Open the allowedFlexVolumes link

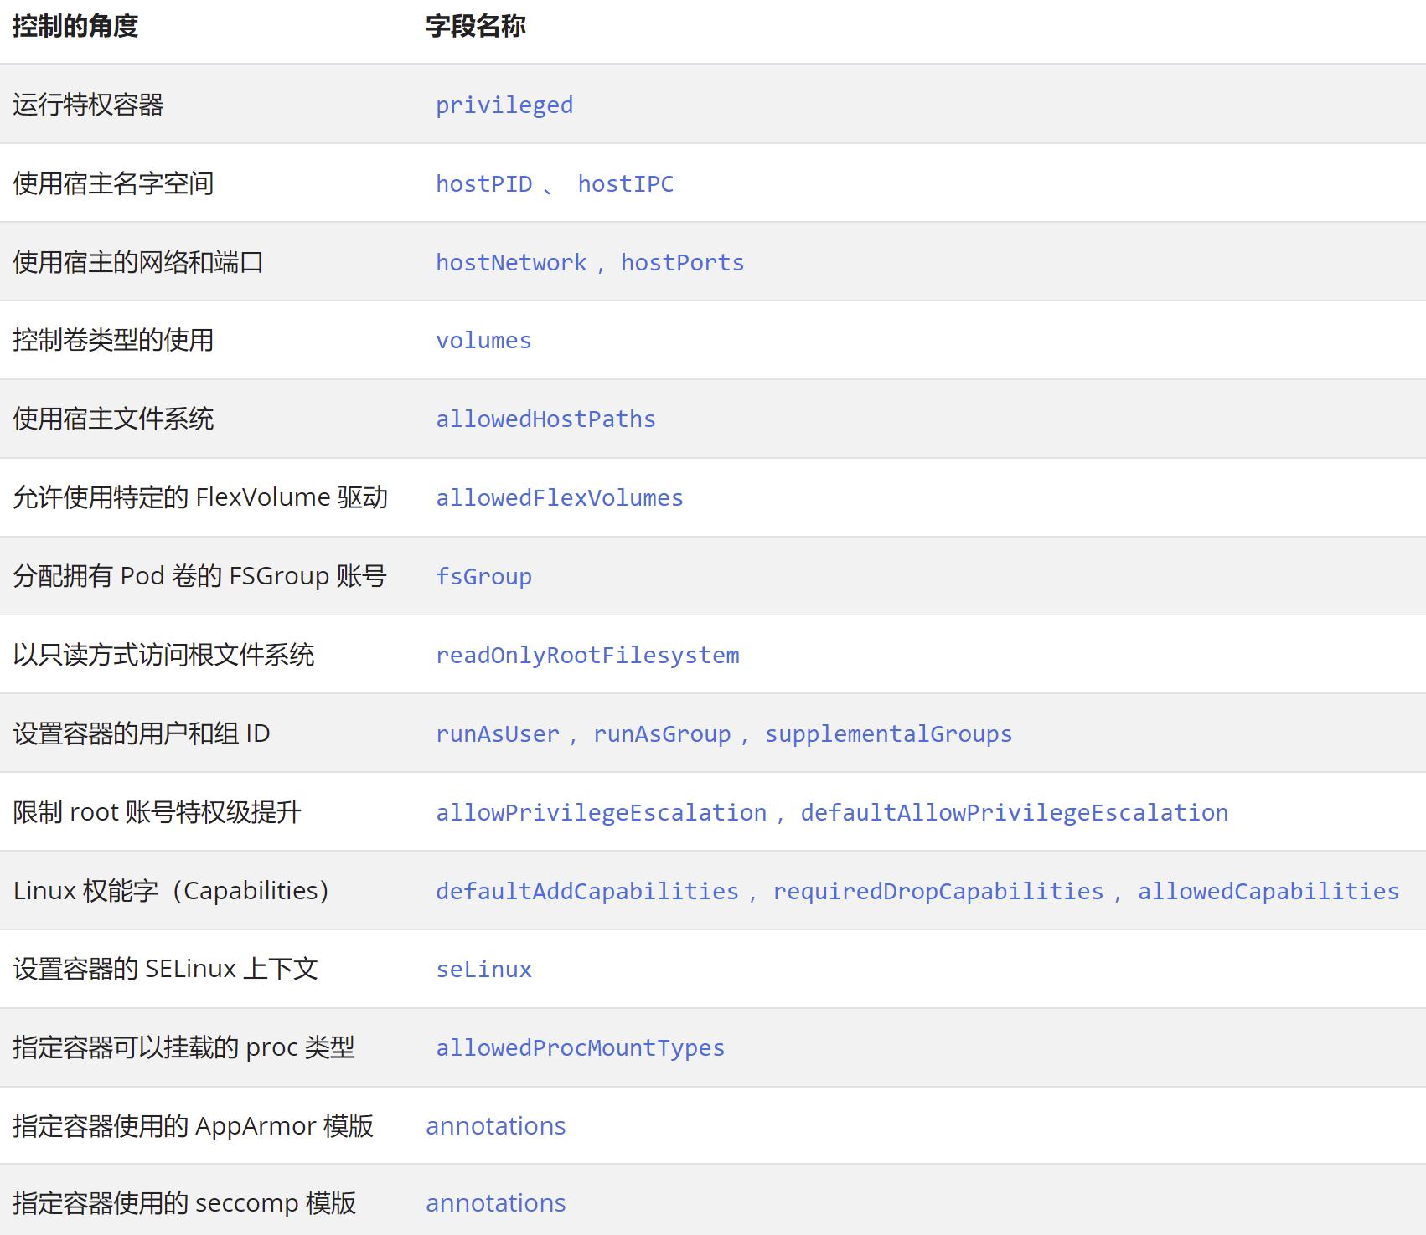(559, 497)
